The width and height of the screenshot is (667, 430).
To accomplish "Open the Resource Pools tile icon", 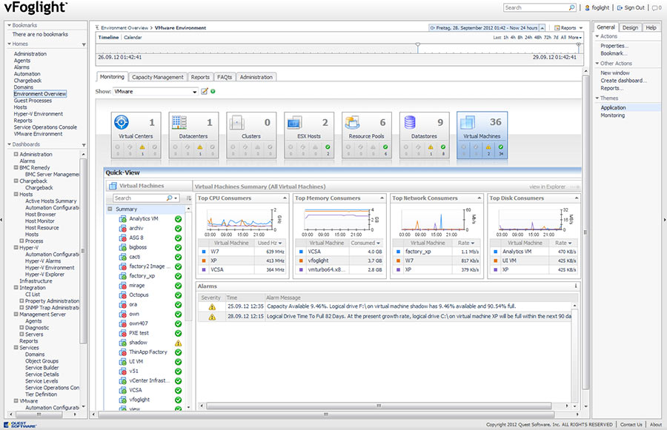I will tap(352, 122).
